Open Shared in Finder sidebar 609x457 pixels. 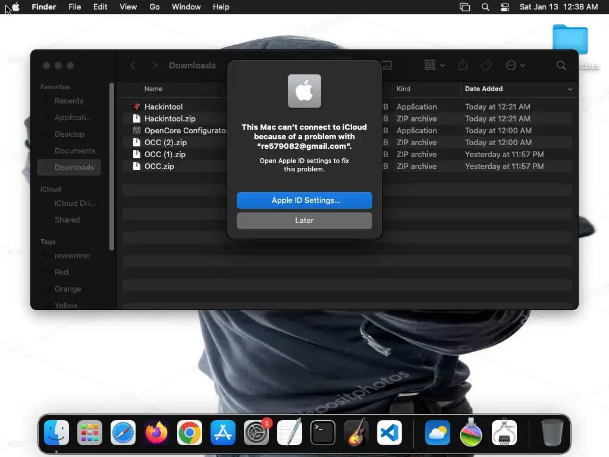point(69,220)
